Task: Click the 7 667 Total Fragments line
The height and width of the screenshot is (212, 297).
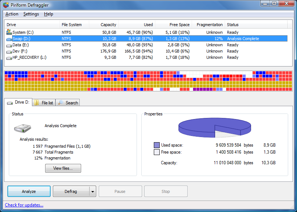Action: [x=53, y=152]
